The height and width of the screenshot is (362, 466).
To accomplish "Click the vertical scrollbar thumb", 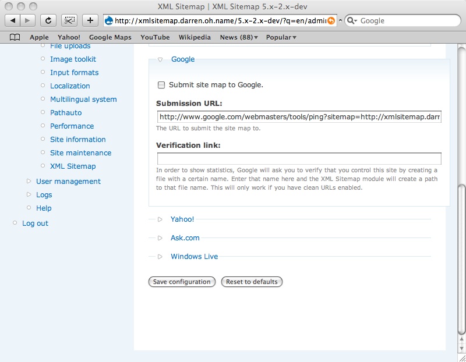I will click(x=461, y=260).
